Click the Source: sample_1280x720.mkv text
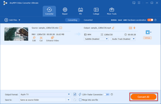Image resolution: width=161 pixels, height=104 pixels. pos(45,28)
